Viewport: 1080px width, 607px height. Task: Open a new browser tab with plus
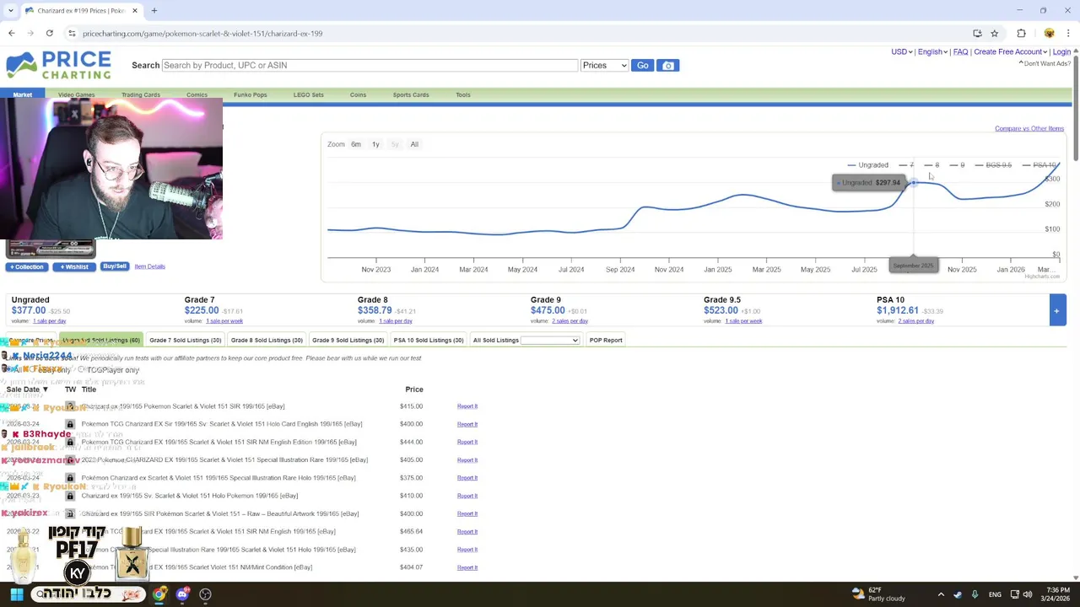pos(154,10)
